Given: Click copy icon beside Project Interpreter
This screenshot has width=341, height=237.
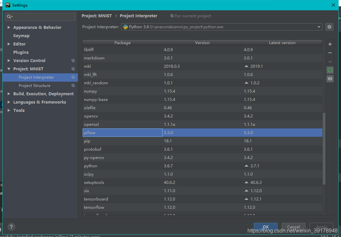Looking at the screenshot, I should [x=73, y=77].
